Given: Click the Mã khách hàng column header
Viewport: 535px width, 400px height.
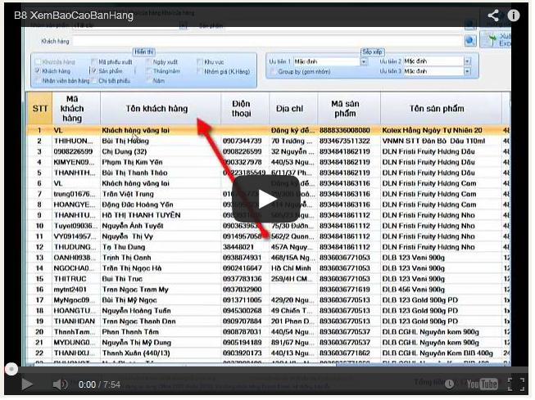Looking at the screenshot, I should (77, 109).
